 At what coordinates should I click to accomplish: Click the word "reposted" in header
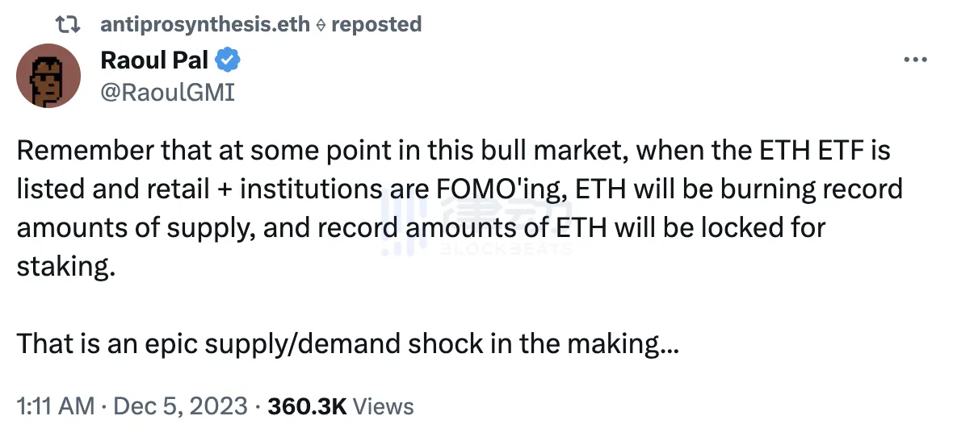point(376,24)
